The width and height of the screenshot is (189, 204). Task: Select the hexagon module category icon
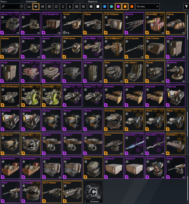[x=77, y=6]
